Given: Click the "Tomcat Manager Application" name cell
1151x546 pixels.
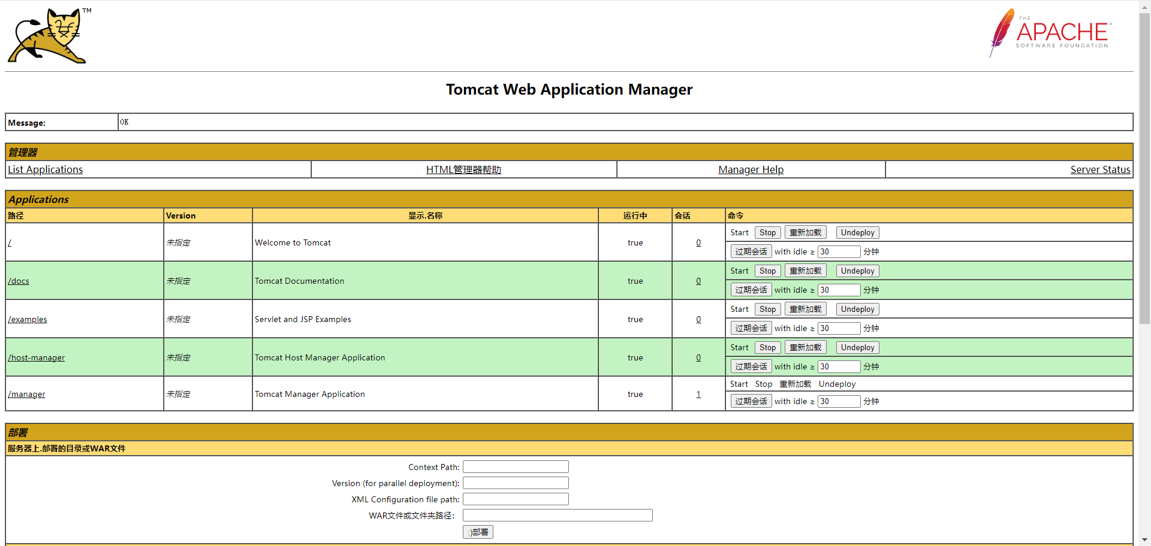Looking at the screenshot, I should (x=425, y=394).
